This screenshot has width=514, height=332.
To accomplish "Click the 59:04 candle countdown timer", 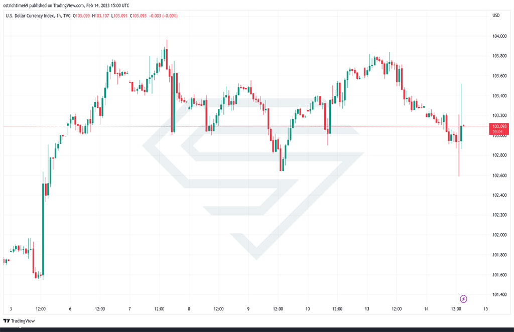I will pos(497,131).
